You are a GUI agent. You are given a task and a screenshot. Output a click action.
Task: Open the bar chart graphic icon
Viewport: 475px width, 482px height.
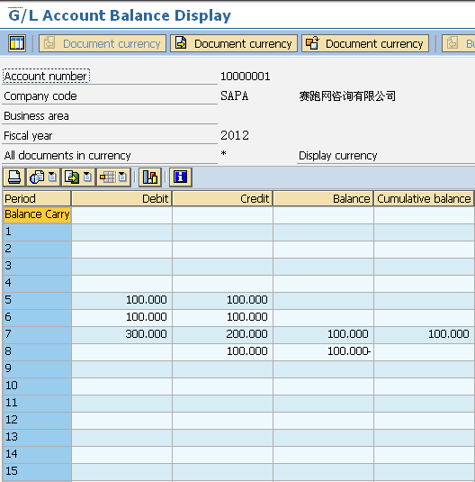[x=150, y=177]
